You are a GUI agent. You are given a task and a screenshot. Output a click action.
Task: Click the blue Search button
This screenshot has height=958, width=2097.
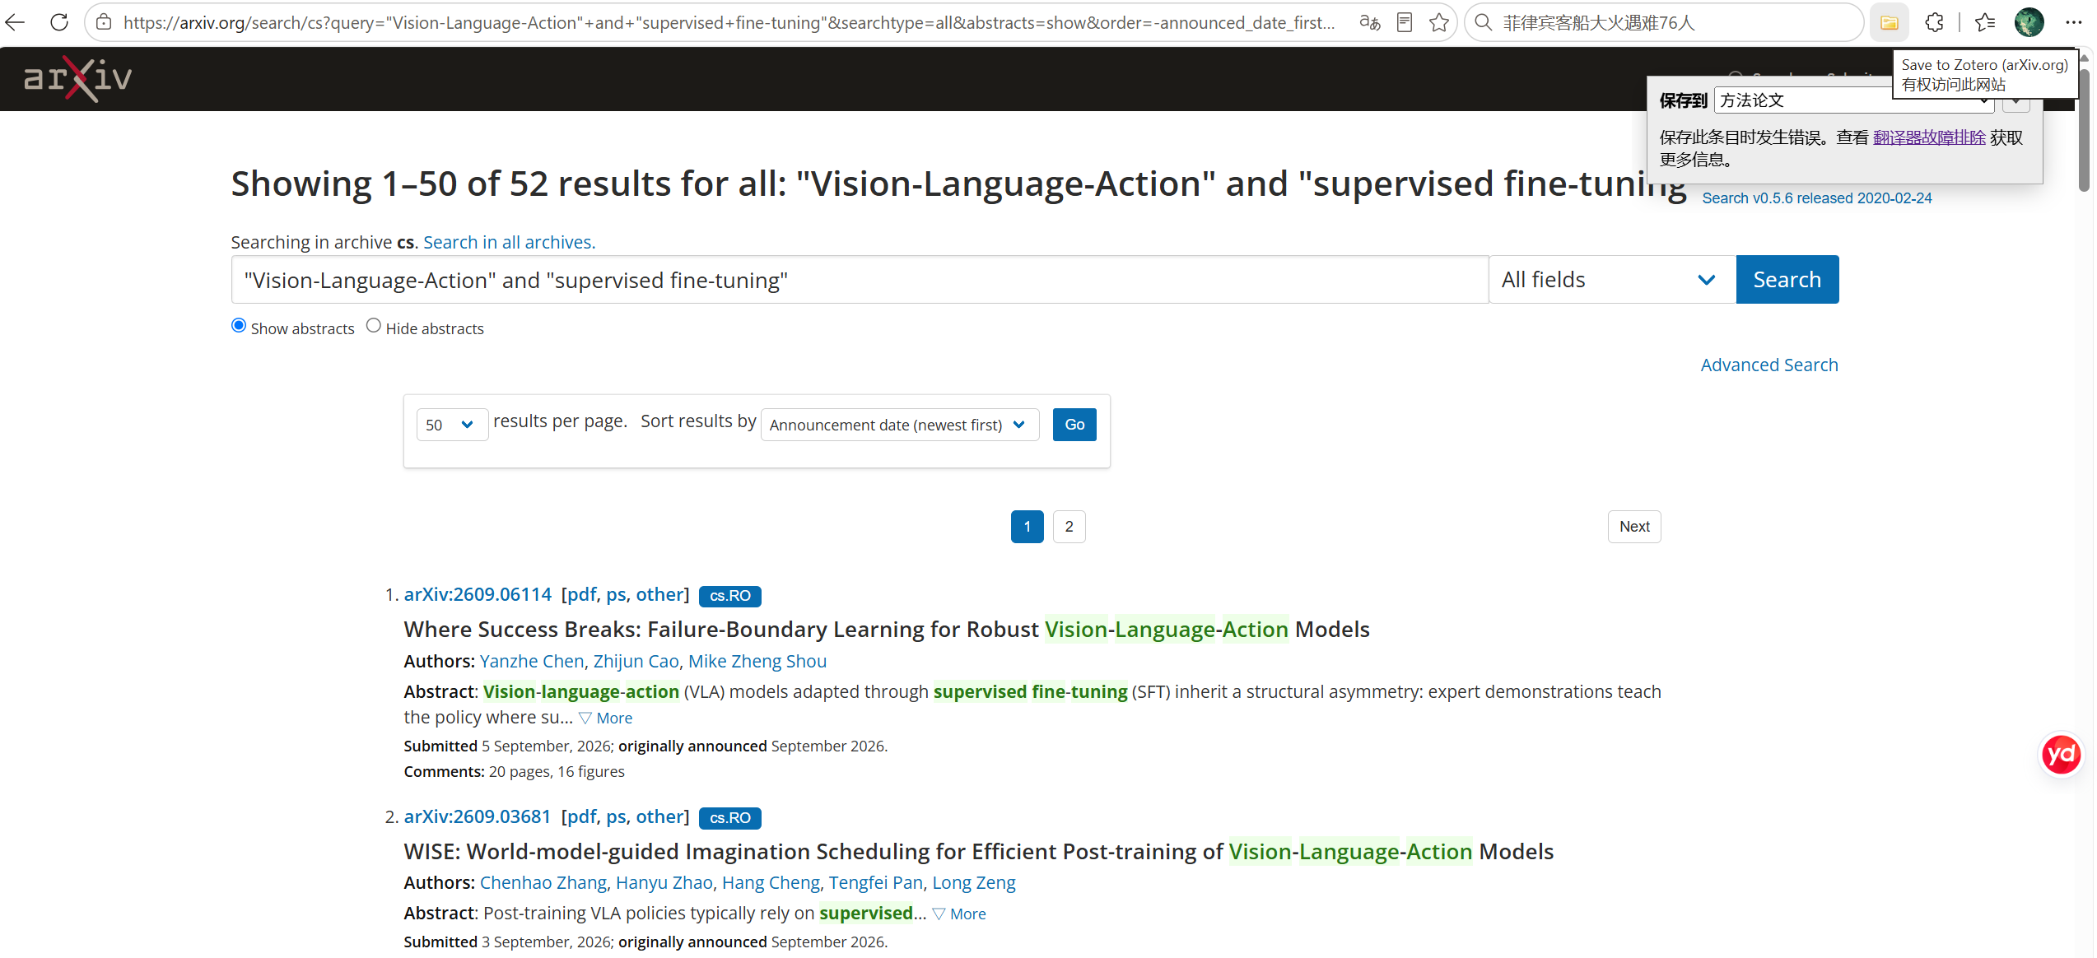pos(1787,280)
